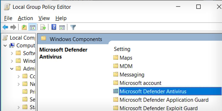
Task: Click the Back arrow toolbar icon
Action: [x=5, y=27]
